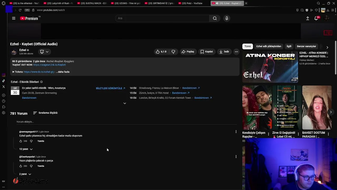Open the stageart.lnk.to/Kaybet link
Screen dimensions: 337x190
pyautogui.click(x=49, y=65)
